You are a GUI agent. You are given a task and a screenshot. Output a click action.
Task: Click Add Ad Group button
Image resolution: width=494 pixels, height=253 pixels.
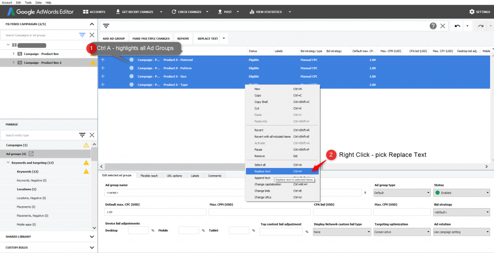tap(114, 39)
